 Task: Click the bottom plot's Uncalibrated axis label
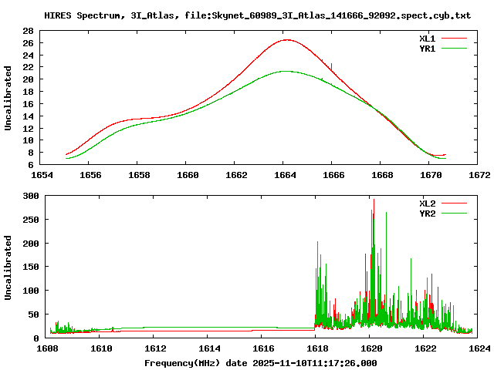click(8, 267)
